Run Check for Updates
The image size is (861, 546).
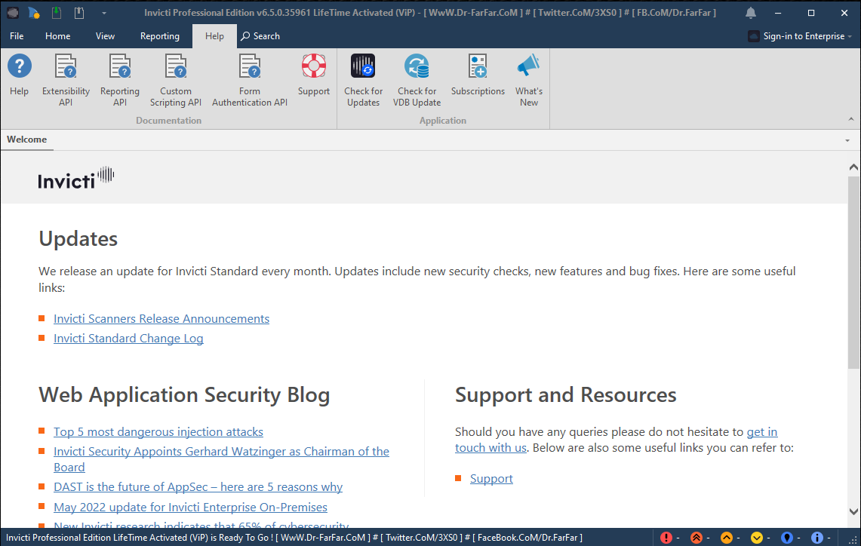(x=363, y=80)
